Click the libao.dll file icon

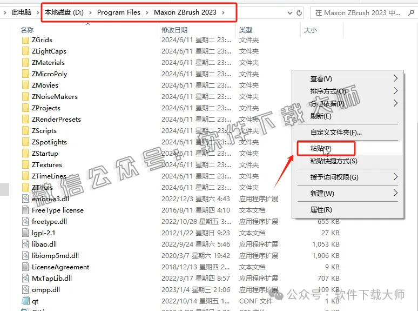[25, 244]
